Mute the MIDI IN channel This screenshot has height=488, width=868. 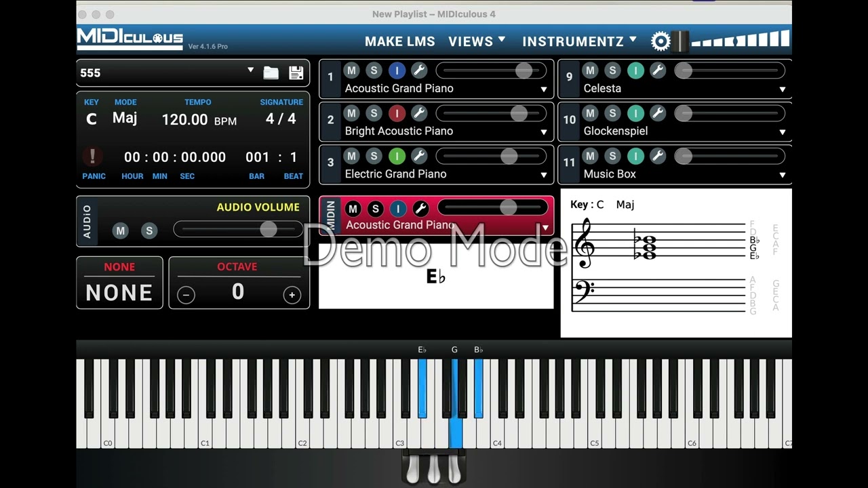click(x=353, y=208)
